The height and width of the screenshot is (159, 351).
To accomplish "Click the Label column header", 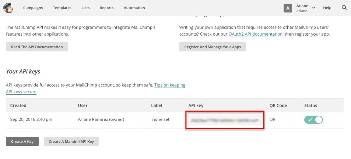I will click(157, 106).
